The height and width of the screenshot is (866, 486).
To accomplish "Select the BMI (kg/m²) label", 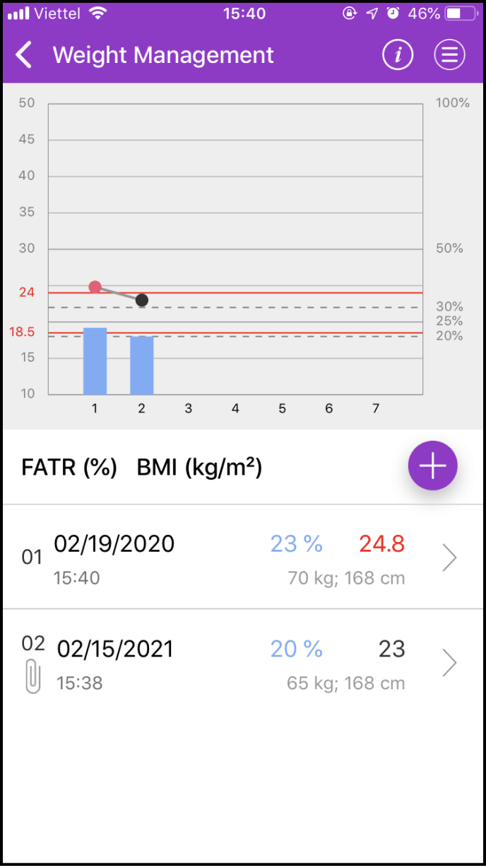I will point(199,468).
